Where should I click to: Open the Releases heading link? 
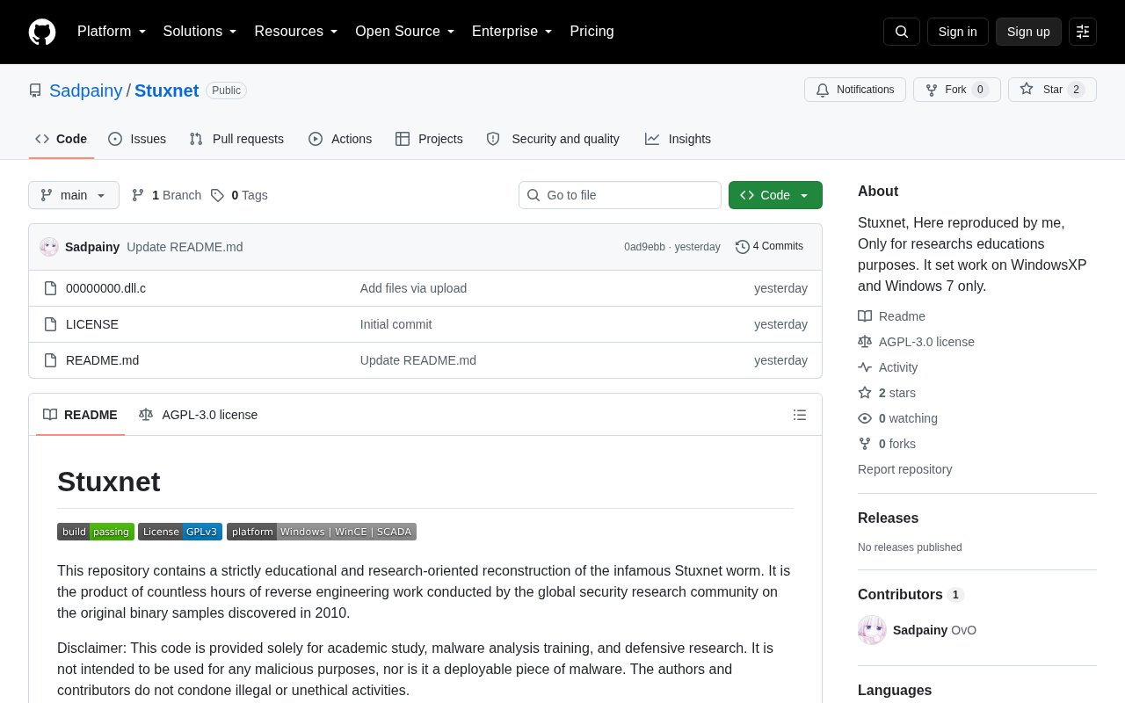[x=888, y=518]
